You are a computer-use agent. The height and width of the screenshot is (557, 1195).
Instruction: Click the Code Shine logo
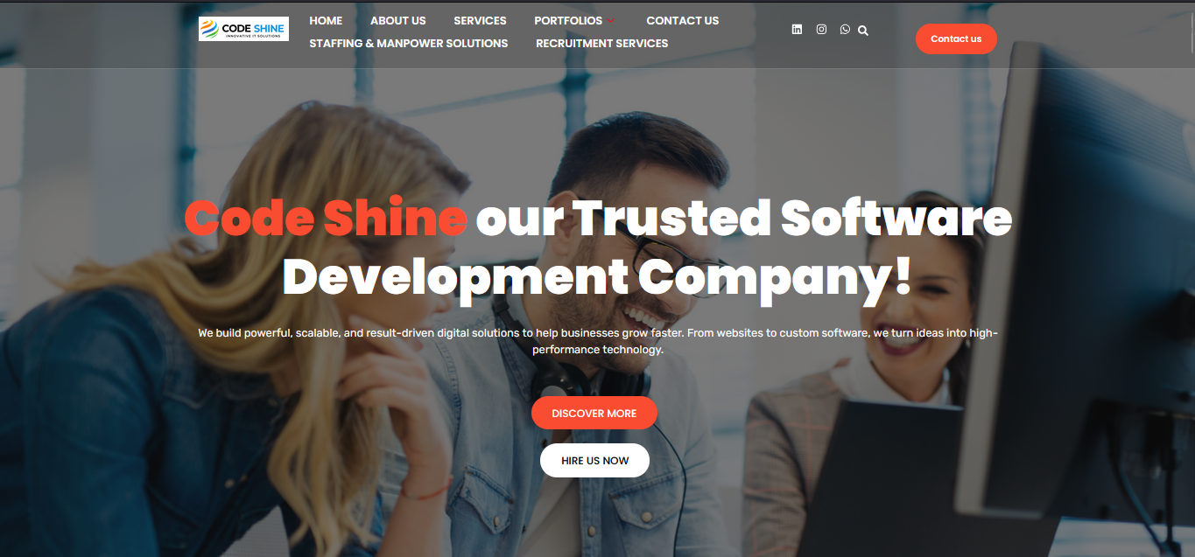coord(243,29)
